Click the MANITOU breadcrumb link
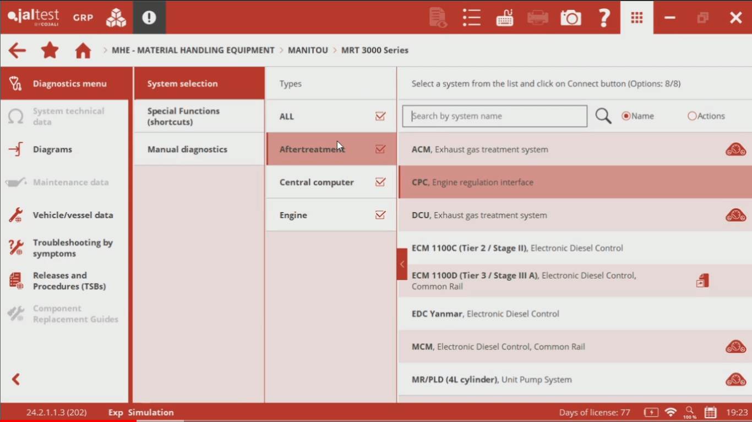Screen dimensions: 752x422 tap(308, 51)
